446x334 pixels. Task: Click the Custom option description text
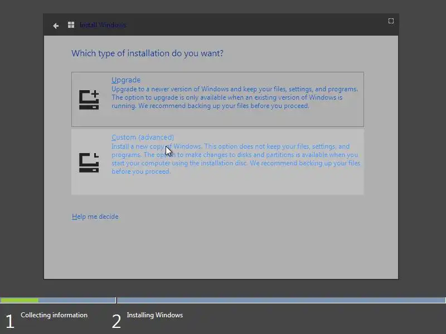click(x=236, y=159)
